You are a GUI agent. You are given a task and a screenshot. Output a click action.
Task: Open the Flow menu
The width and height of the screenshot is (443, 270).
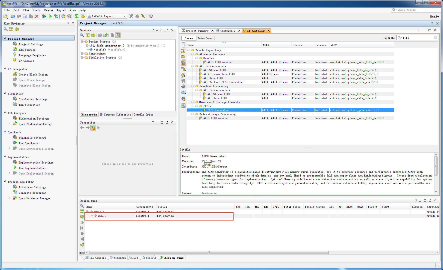point(26,10)
